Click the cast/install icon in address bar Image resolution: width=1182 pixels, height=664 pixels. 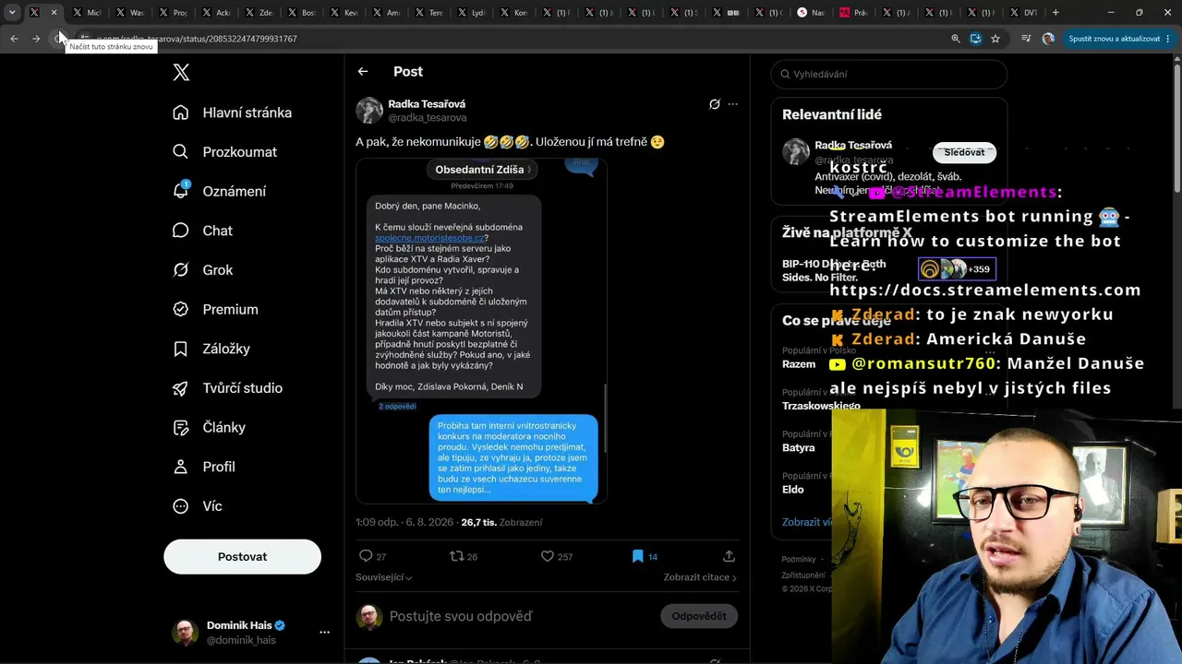click(x=976, y=39)
